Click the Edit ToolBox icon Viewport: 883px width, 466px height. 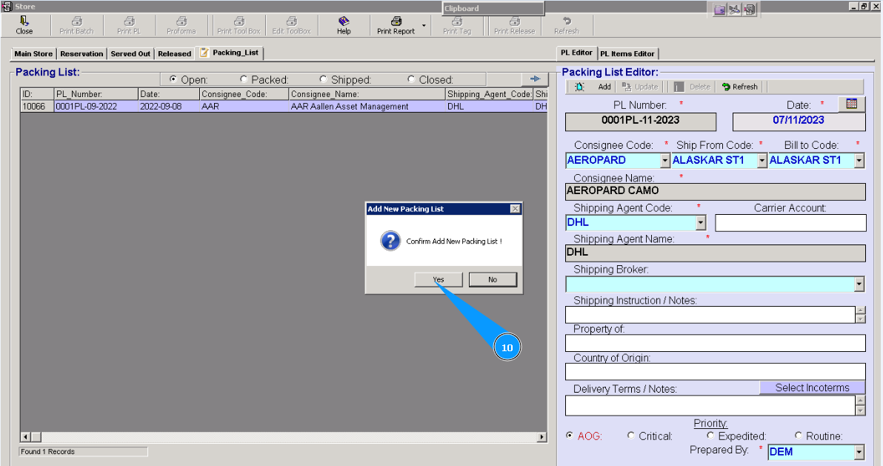[x=291, y=21]
